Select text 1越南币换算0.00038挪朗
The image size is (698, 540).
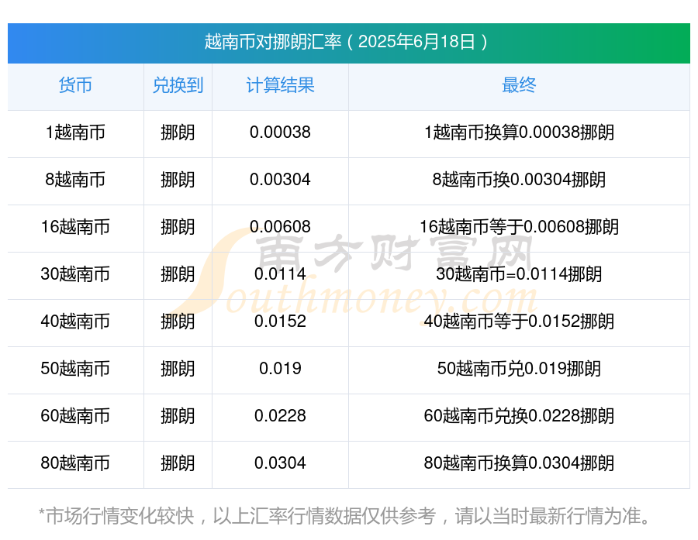(x=519, y=132)
